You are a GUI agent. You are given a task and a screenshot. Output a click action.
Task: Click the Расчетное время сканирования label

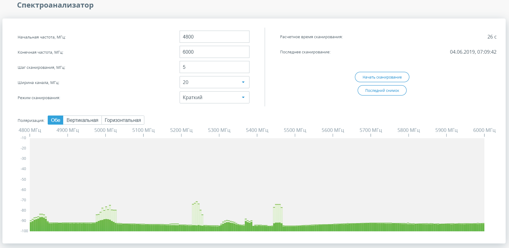click(311, 37)
